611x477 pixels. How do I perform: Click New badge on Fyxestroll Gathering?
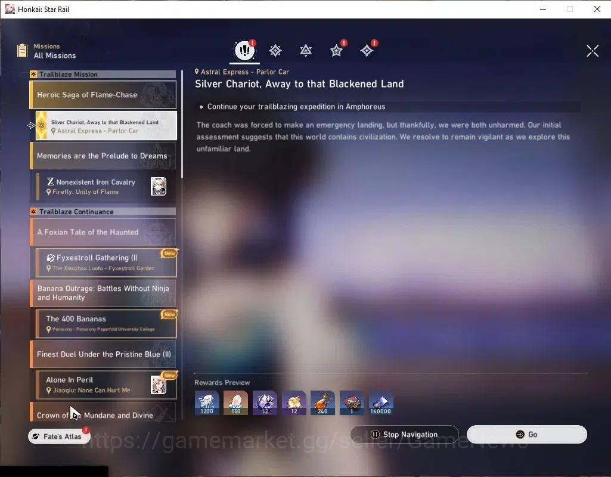[x=169, y=253]
